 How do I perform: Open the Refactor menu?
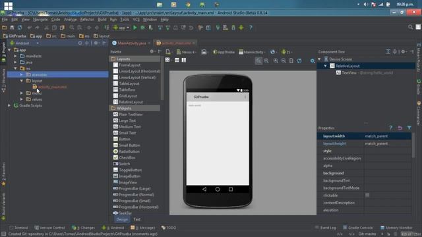87,20
